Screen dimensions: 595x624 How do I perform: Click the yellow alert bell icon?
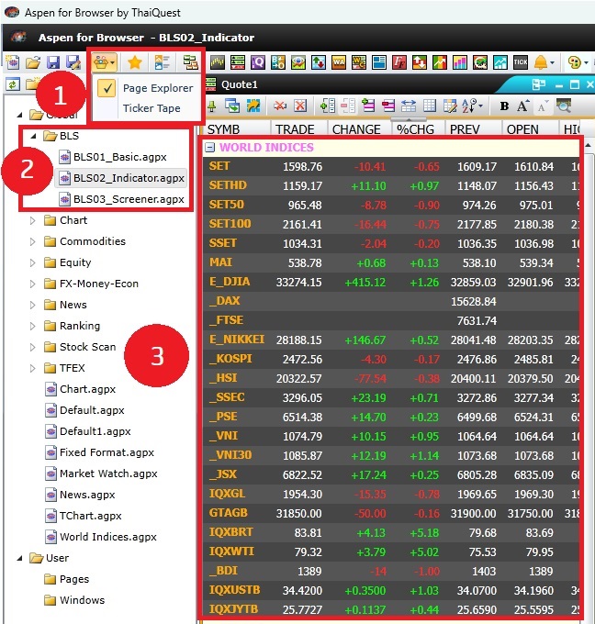541,62
